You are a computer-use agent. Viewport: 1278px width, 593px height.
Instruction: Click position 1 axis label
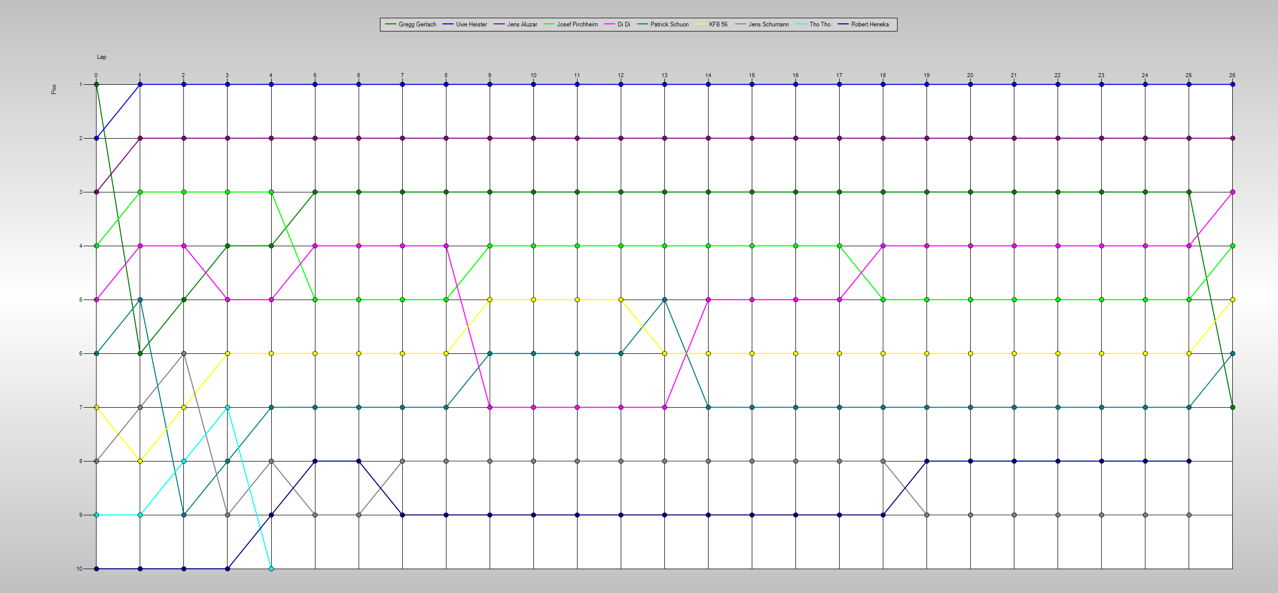(x=80, y=84)
